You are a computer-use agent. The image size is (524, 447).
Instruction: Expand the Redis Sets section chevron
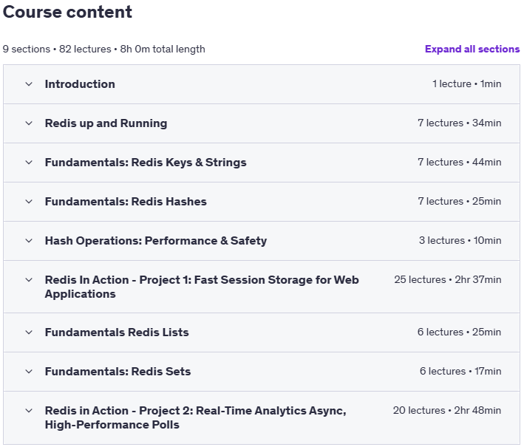tap(29, 372)
